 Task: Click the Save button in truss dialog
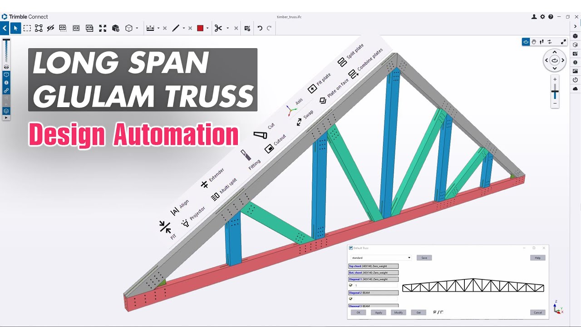click(x=424, y=258)
